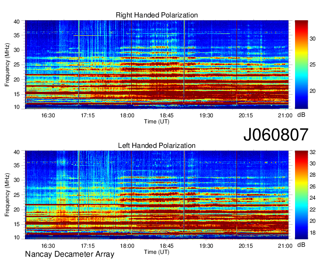Viewport: 321px width, 260px height.
Task: Click the 18:45 time tick of the top plot
Action: point(167,115)
